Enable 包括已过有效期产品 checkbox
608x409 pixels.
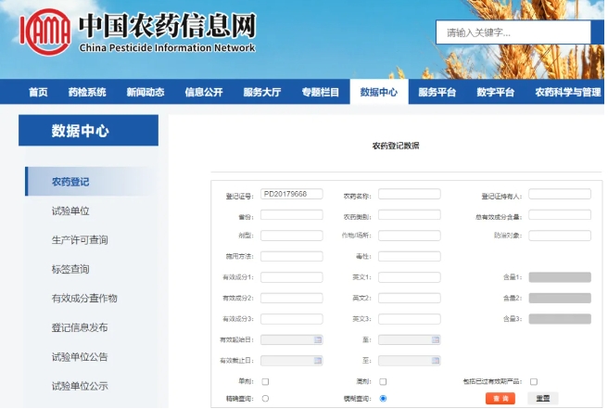click(x=534, y=381)
